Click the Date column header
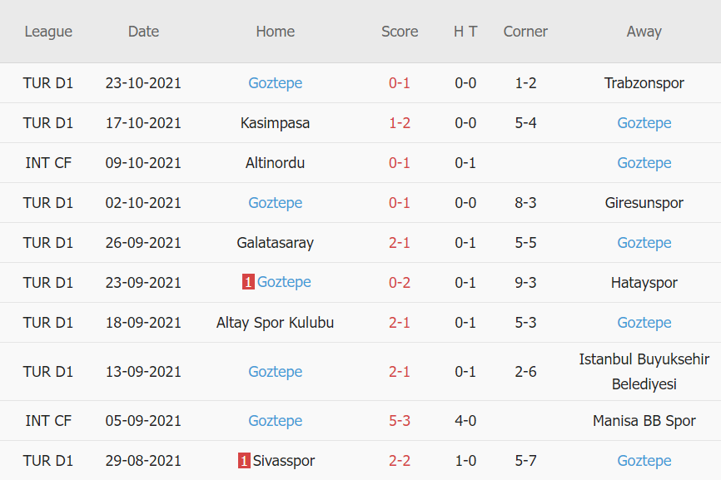Image resolution: width=721 pixels, height=480 pixels. tap(143, 32)
